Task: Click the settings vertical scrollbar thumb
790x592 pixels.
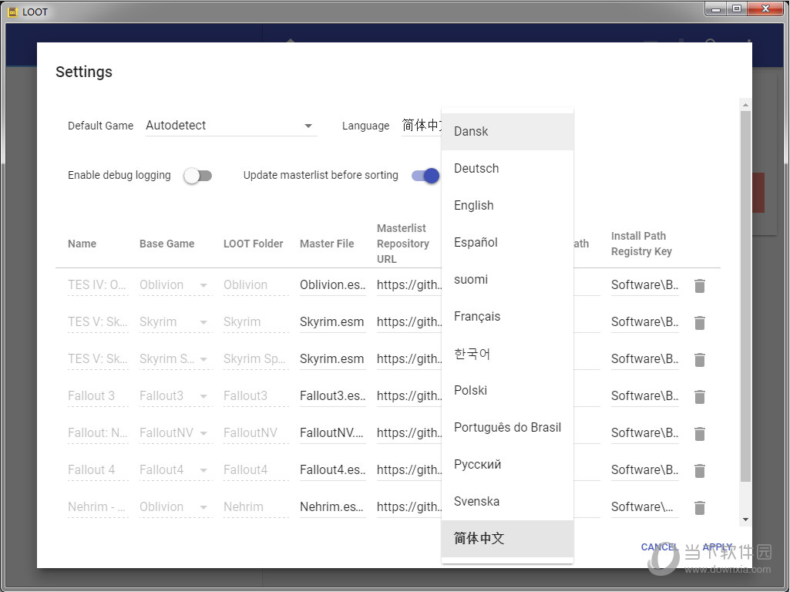Action: (745, 296)
